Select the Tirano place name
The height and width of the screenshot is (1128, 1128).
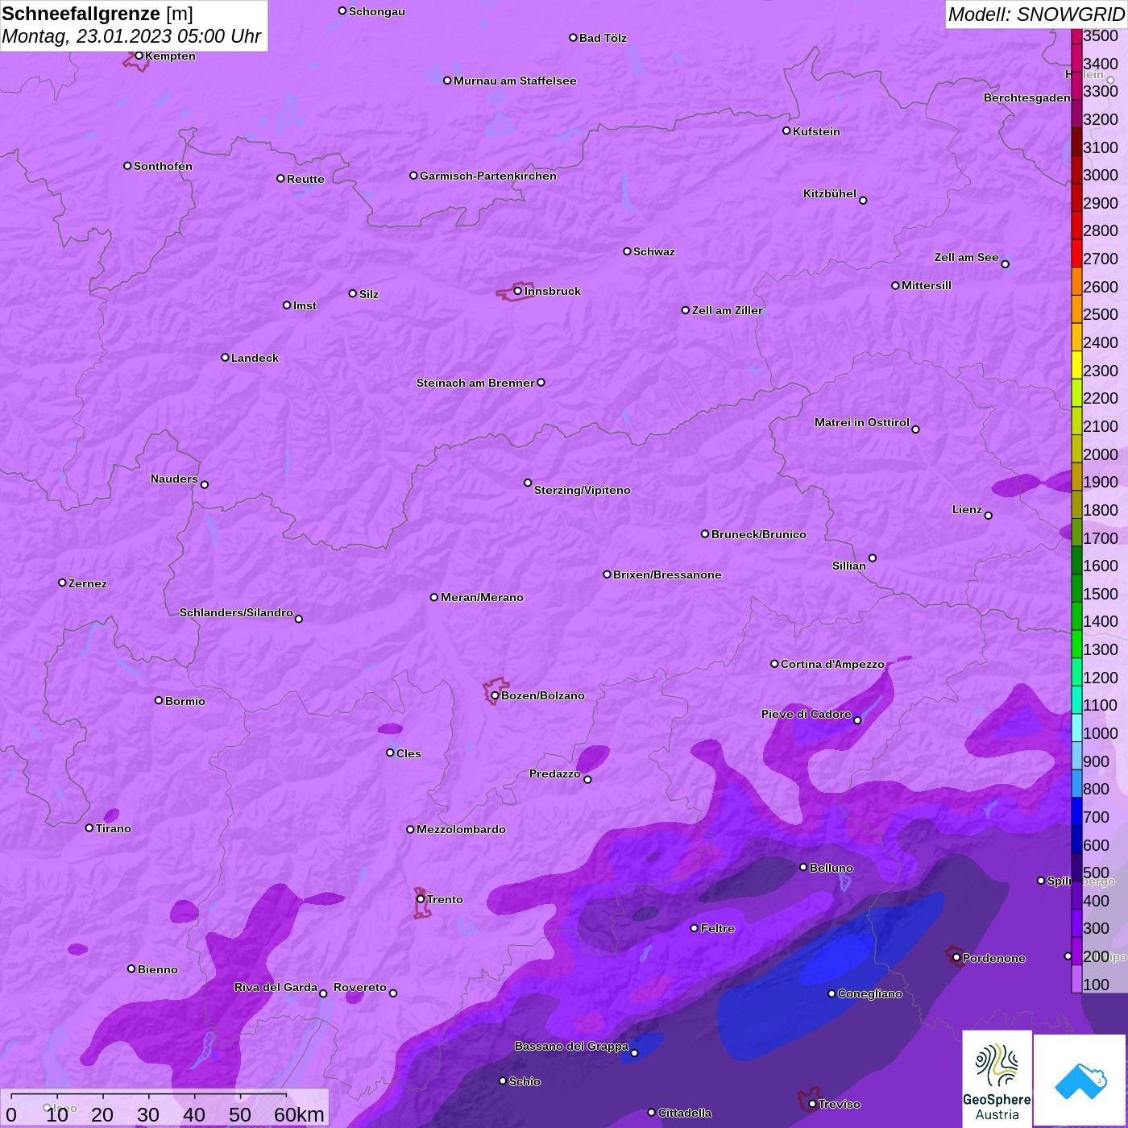coord(114,828)
